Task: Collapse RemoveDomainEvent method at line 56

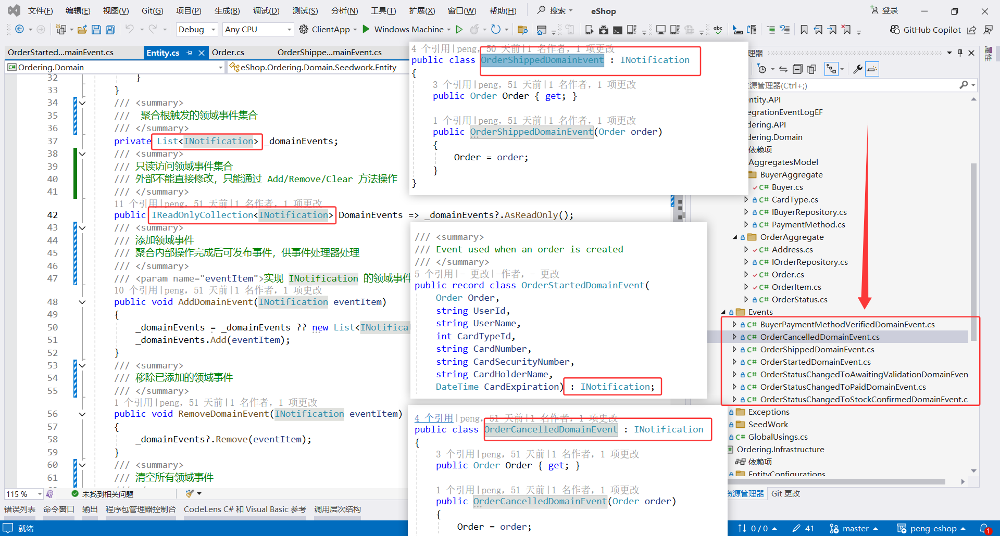Action: coord(82,414)
